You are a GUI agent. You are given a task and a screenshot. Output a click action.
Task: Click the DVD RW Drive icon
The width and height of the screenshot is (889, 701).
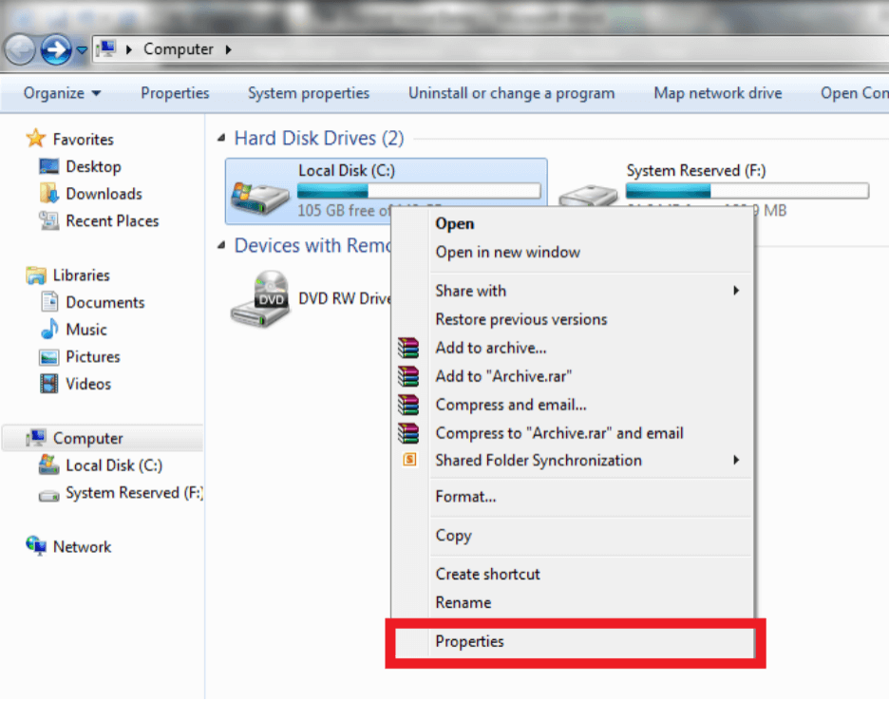260,299
